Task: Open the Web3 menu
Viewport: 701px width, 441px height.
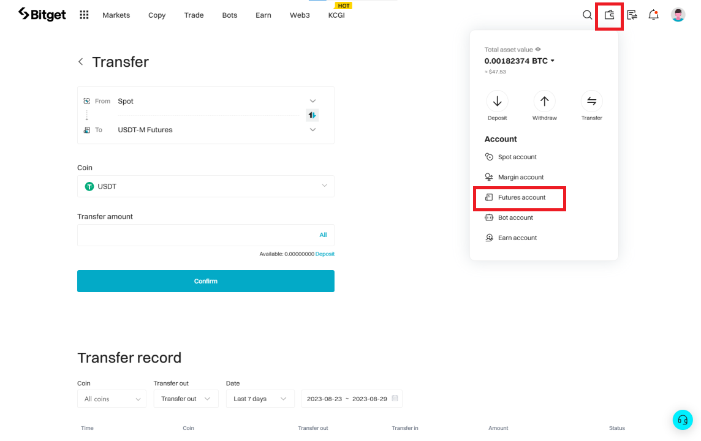Action: pos(300,15)
